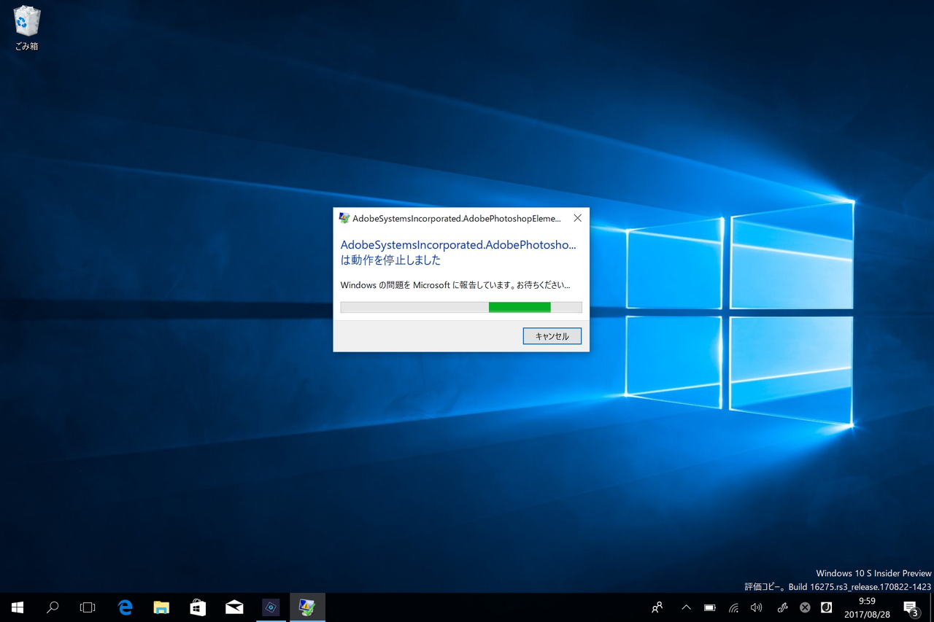Open Task View on the taskbar

pyautogui.click(x=88, y=607)
